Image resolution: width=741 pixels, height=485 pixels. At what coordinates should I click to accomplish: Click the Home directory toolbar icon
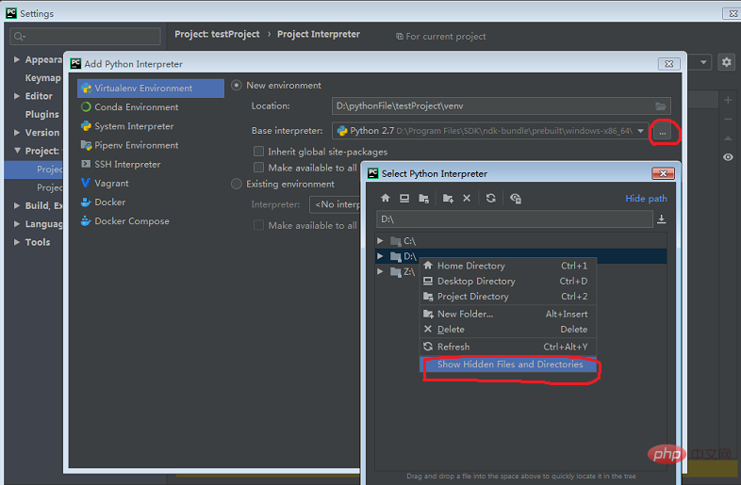(385, 199)
